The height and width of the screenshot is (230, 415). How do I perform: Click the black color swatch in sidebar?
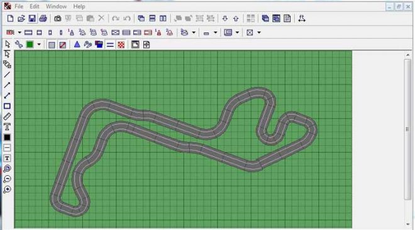[7, 137]
